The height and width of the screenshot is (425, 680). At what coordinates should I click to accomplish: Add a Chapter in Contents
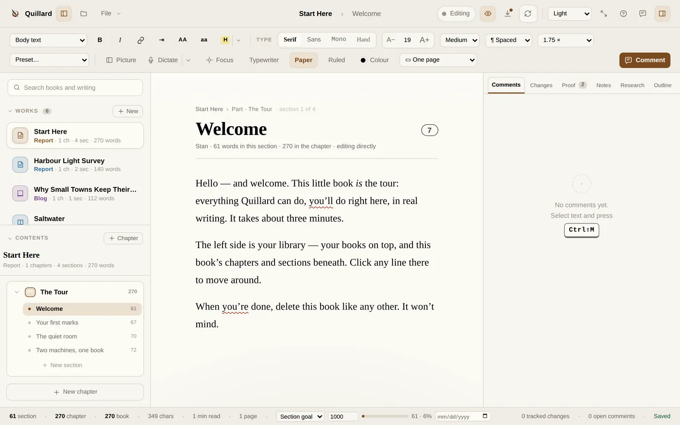click(x=123, y=238)
